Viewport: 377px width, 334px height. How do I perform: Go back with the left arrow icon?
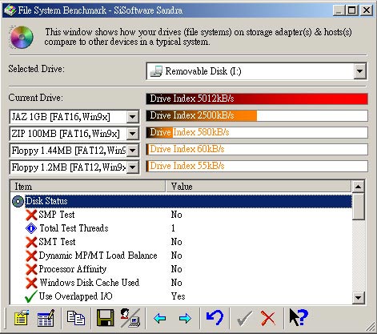tap(160, 318)
